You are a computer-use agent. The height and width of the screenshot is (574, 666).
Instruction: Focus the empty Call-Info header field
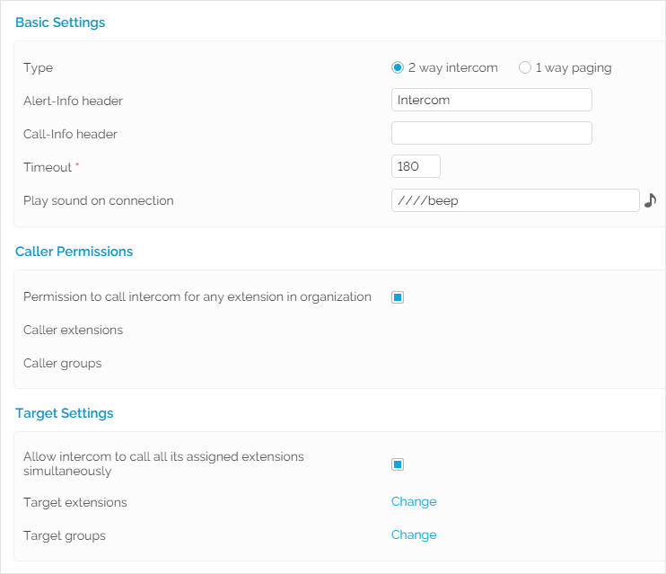(x=491, y=133)
